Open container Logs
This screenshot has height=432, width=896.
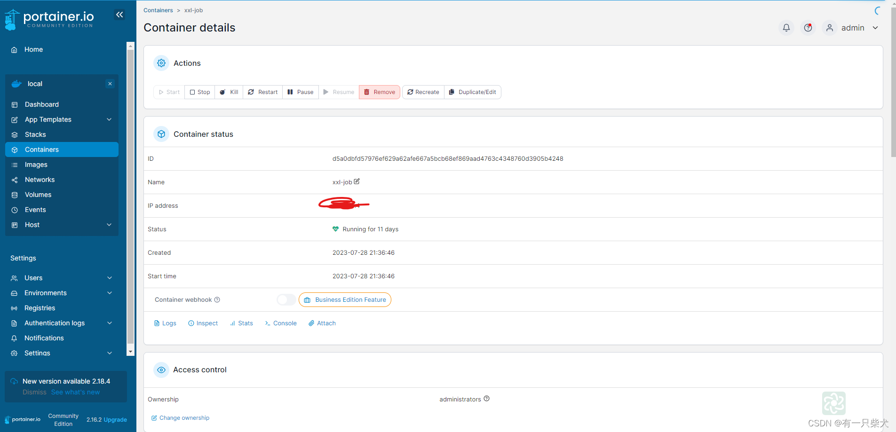(165, 323)
